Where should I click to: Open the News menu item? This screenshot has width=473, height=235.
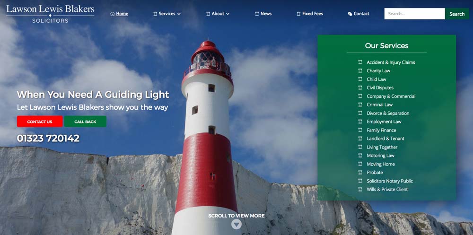(x=266, y=14)
